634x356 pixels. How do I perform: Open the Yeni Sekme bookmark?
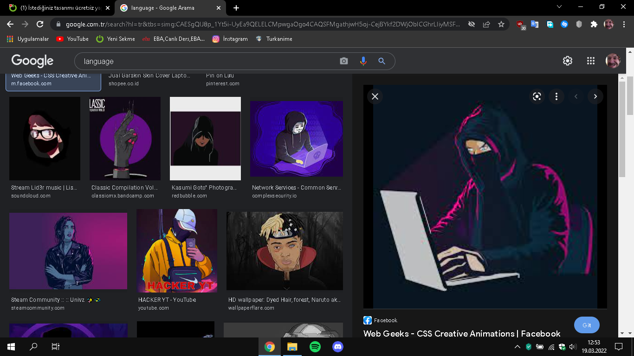coord(116,39)
